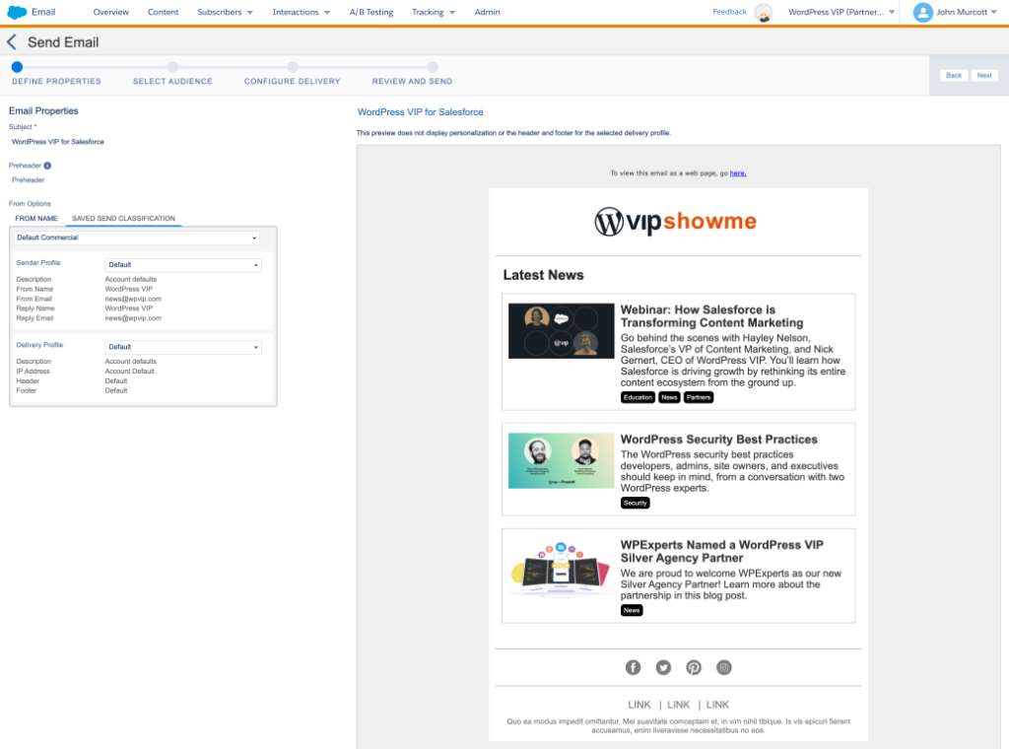Click the Pinterest icon in email footer
Image resolution: width=1009 pixels, height=749 pixels.
tap(694, 667)
